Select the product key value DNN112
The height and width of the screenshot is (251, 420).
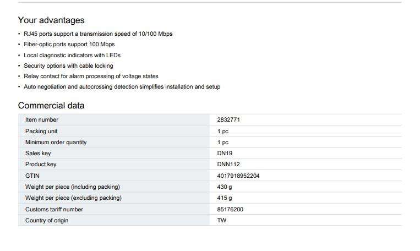(x=228, y=164)
